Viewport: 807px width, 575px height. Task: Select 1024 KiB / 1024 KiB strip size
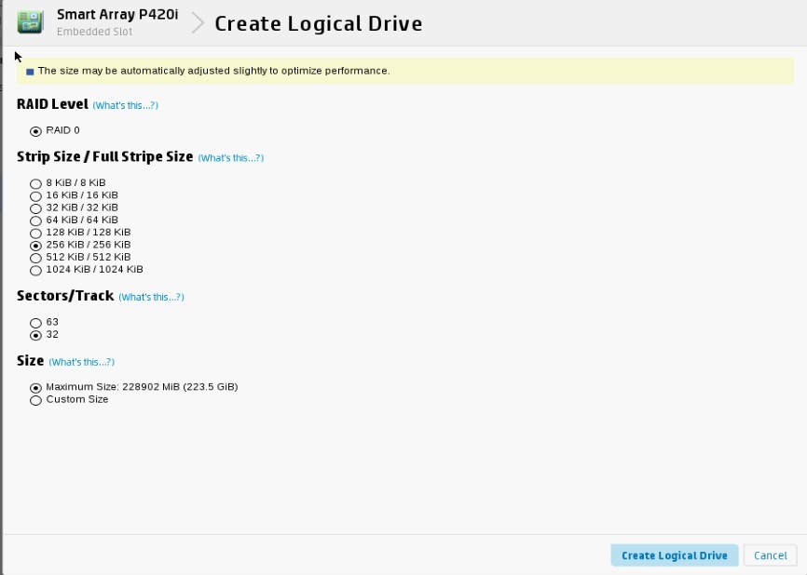[36, 270]
